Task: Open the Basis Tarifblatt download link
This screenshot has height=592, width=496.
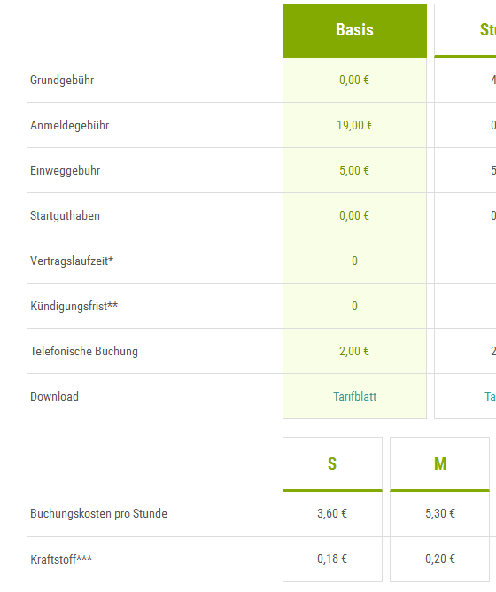Action: tap(354, 396)
